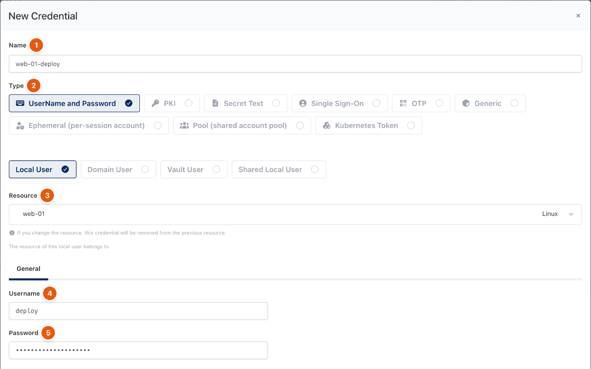Open the General tab
Image resolution: width=591 pixels, height=369 pixels.
28,269
